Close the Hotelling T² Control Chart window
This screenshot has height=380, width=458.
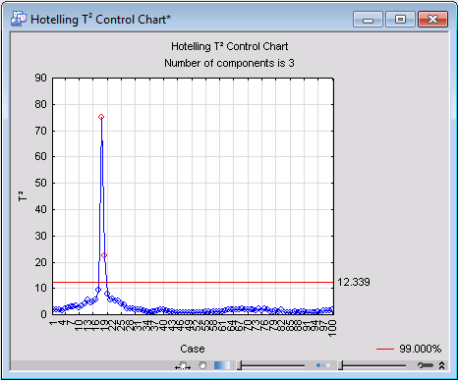pos(432,20)
